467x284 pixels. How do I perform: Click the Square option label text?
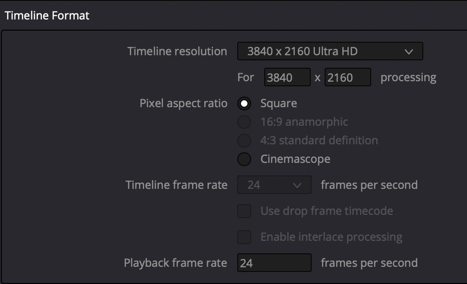tap(279, 103)
